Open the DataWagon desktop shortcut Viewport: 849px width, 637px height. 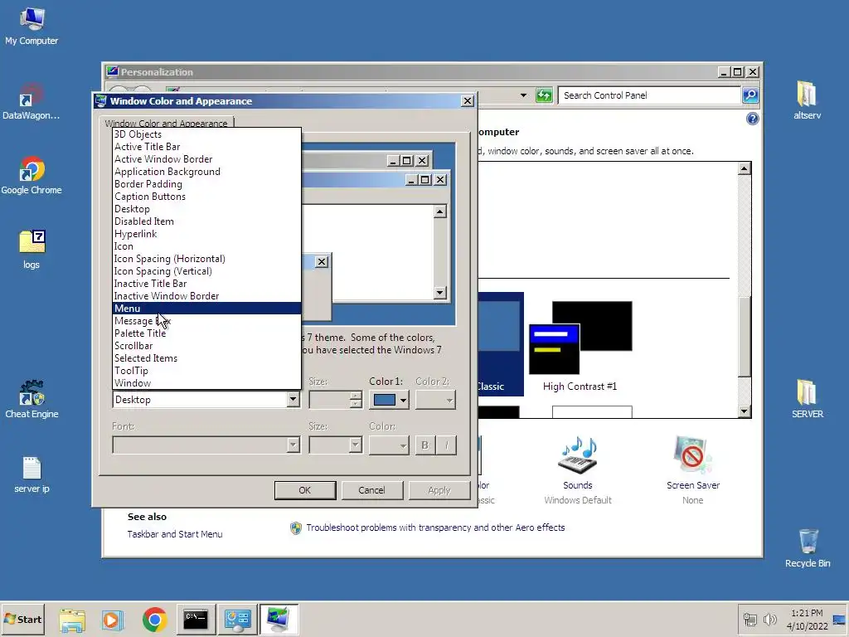click(31, 101)
